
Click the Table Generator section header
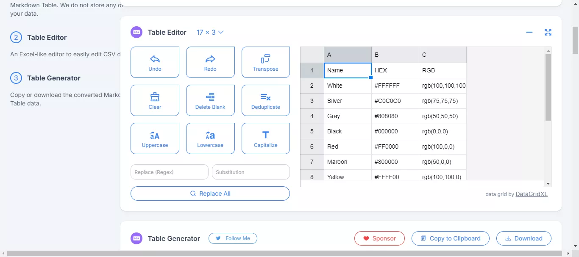[174, 238]
